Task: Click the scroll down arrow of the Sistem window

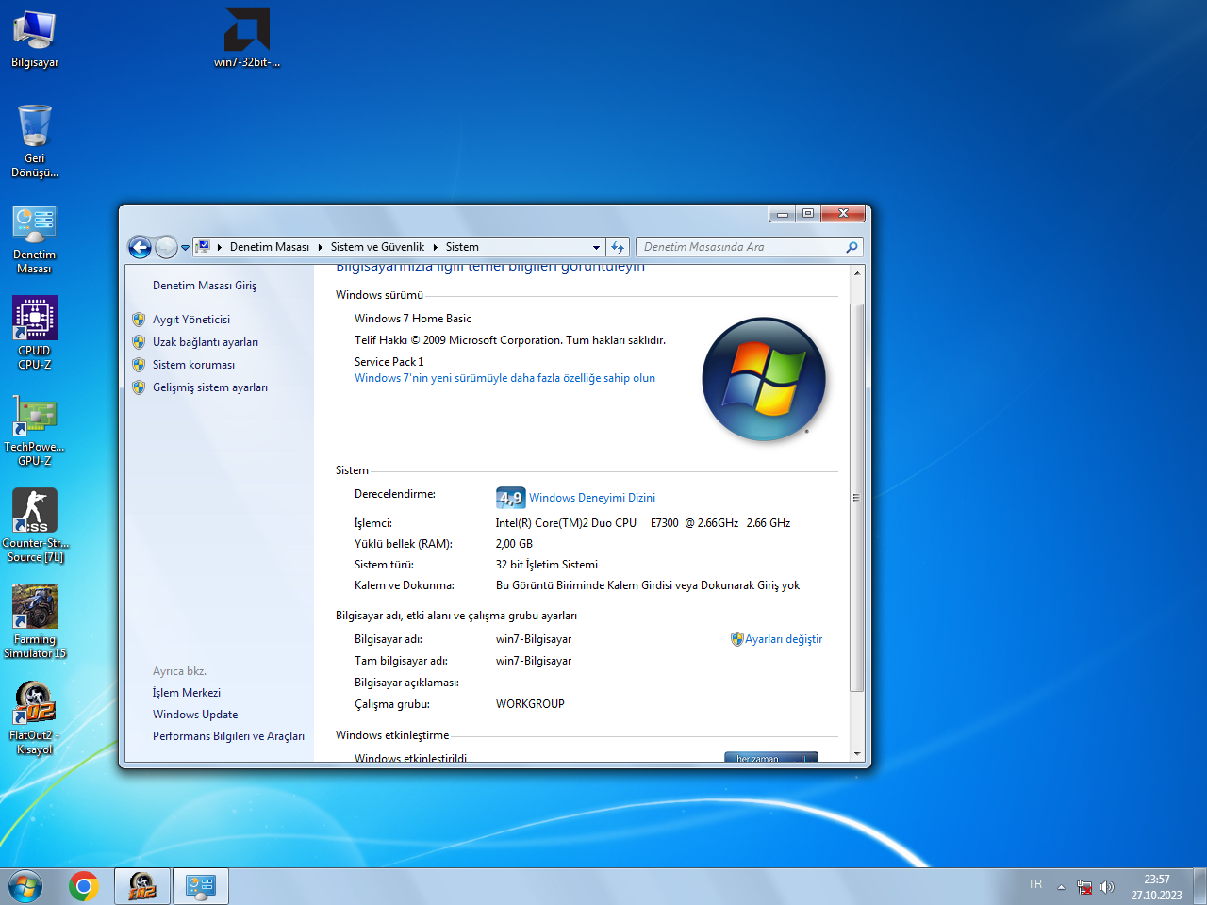Action: [857, 754]
